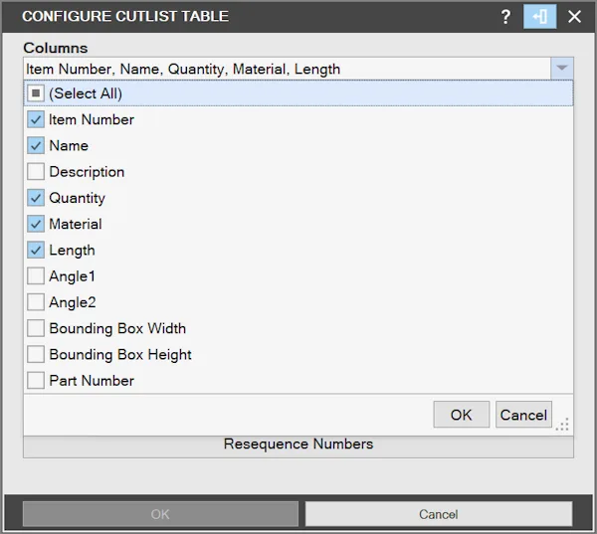
Task: Uncheck the Material column checkbox
Action: (36, 224)
